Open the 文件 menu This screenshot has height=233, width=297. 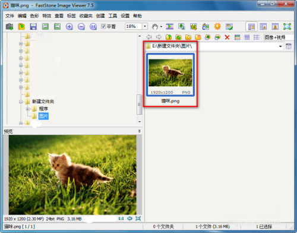[x=10, y=16]
